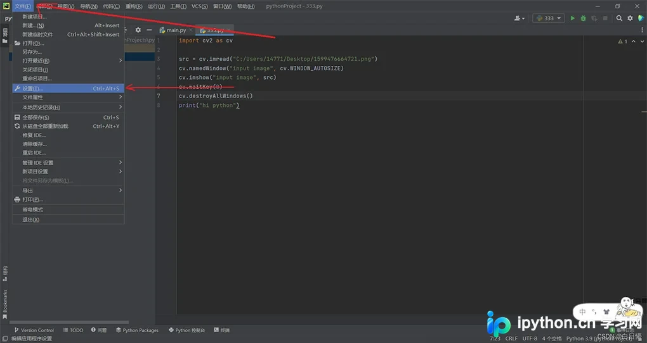This screenshot has height=343, width=647.
Task: Toggle tool window bars icon in status bar
Action: click(5, 339)
